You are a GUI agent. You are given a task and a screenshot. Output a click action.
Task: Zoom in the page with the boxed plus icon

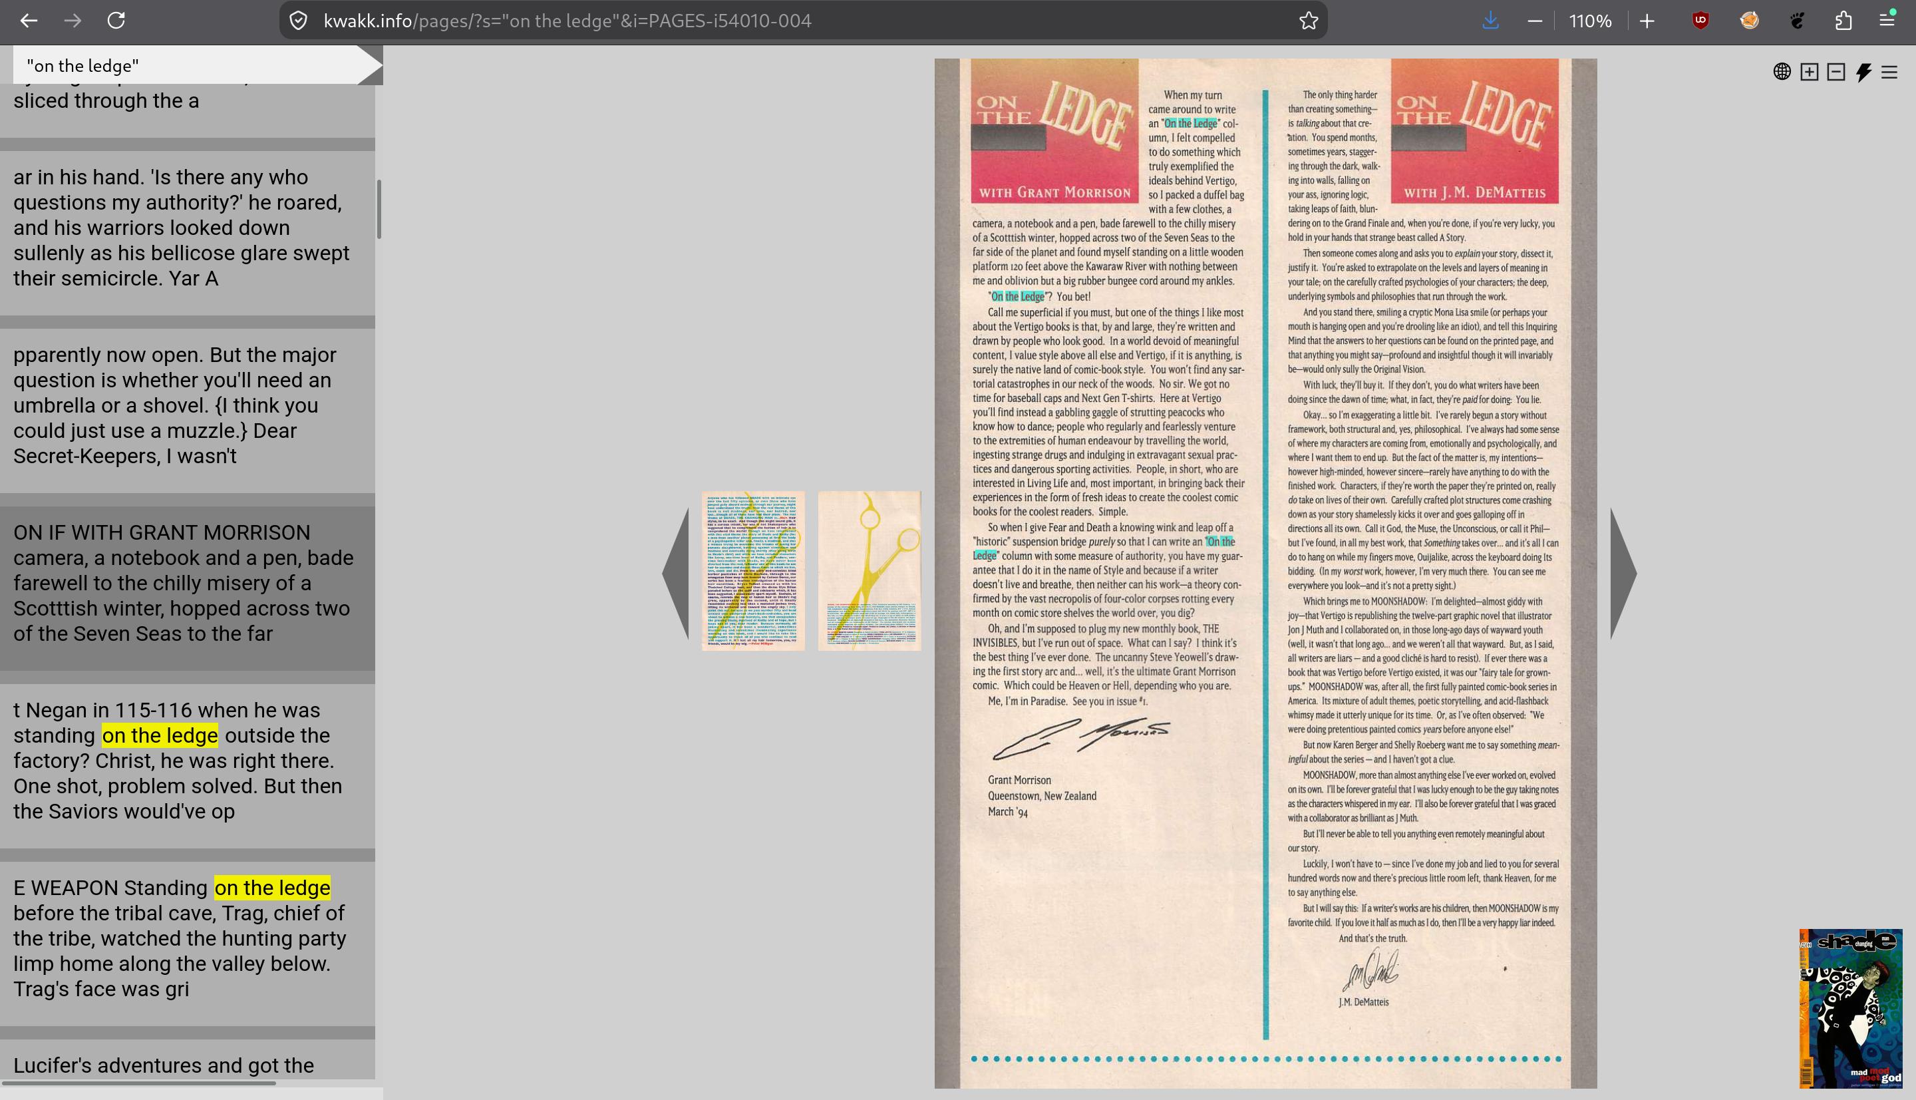[1810, 72]
